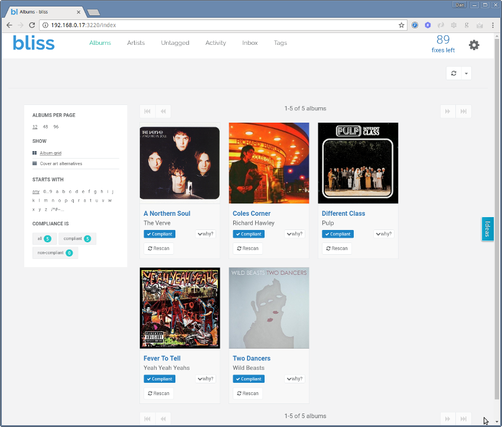This screenshot has height=427, width=502.
Task: Click Fever To Tell cover art
Action: (180, 308)
